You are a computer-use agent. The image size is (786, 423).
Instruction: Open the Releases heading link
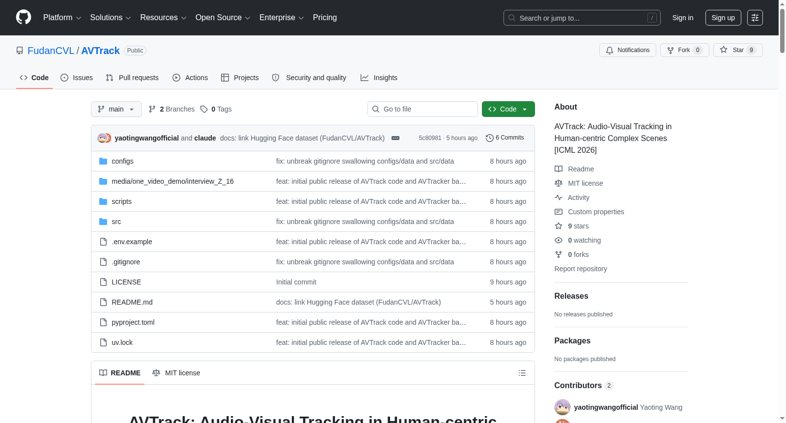pos(571,296)
